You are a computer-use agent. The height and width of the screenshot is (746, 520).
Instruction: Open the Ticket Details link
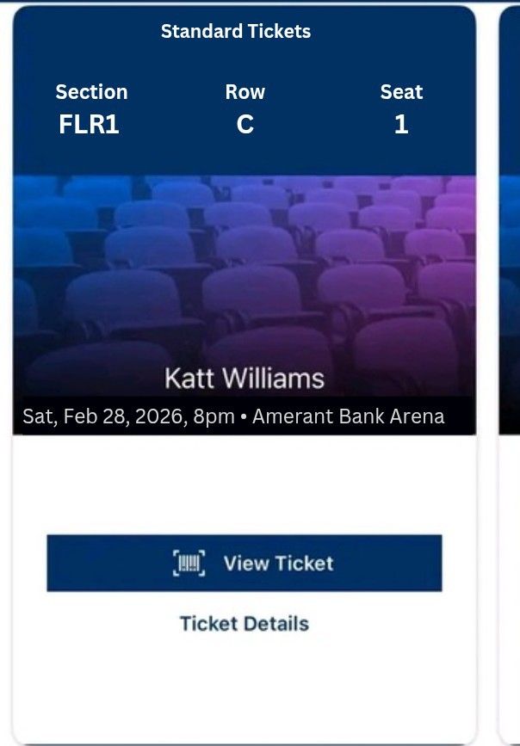point(244,624)
